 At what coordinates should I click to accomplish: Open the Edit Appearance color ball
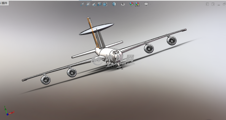click(131, 4)
